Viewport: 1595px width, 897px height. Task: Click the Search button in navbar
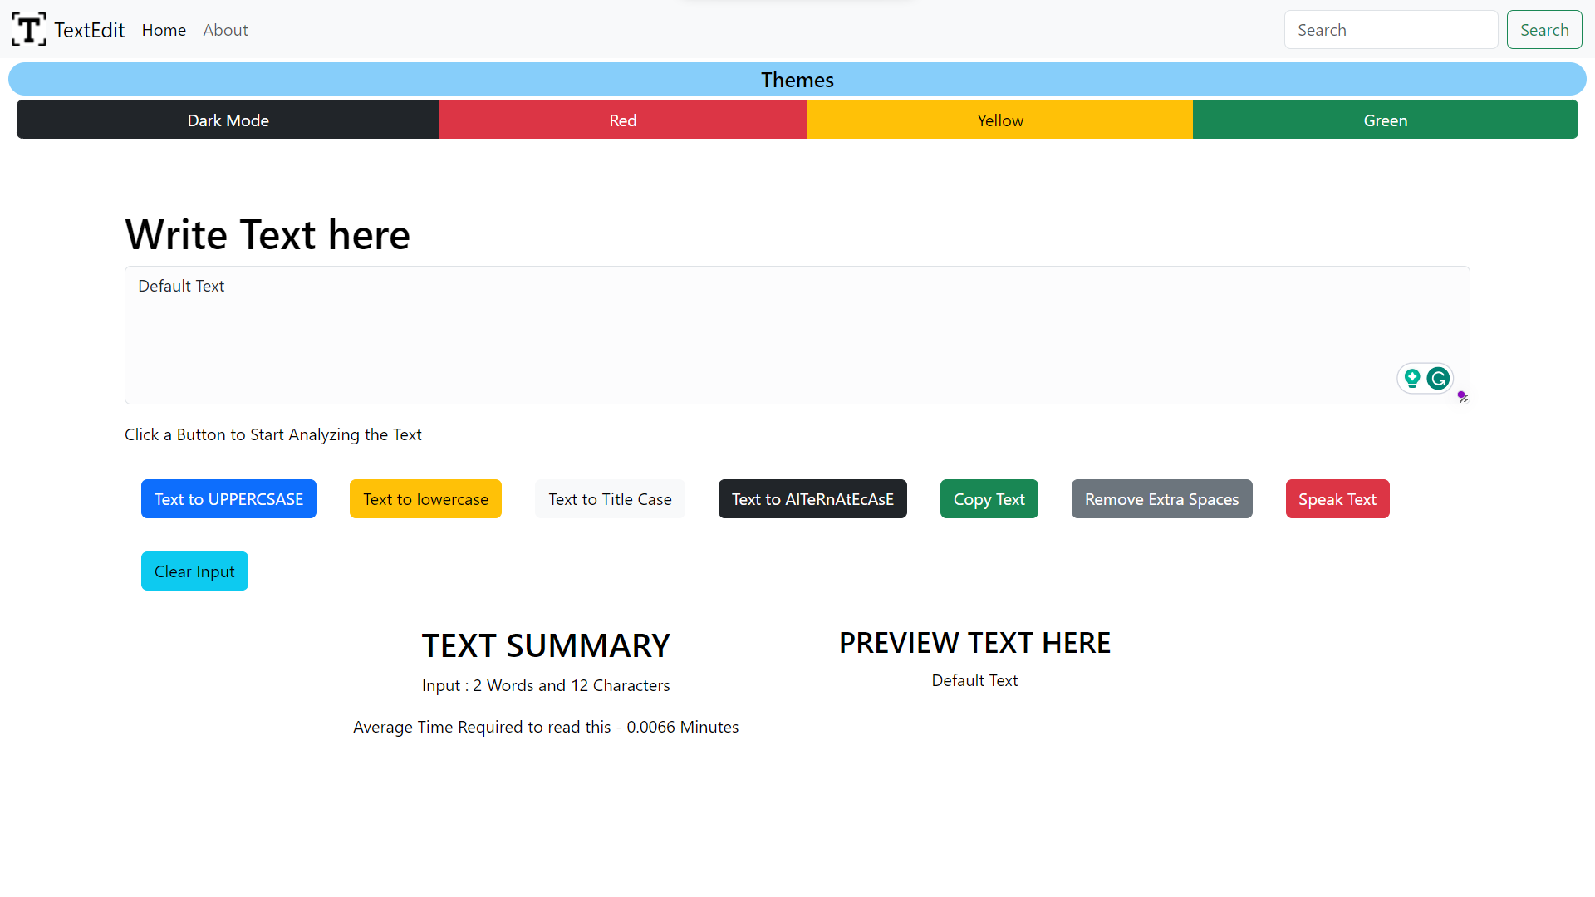(1544, 30)
